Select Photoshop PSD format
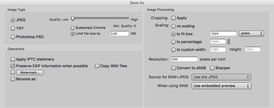 13,37
